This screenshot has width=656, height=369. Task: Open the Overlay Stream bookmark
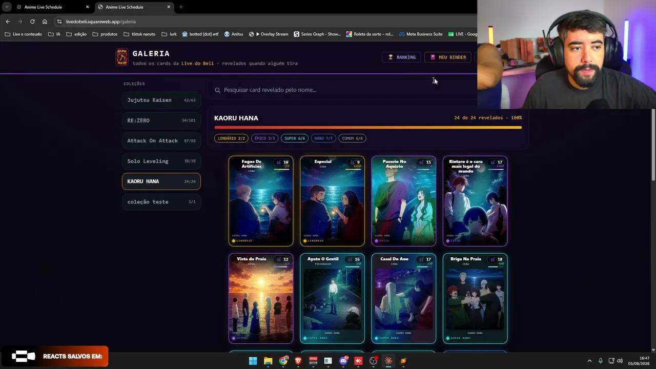point(269,34)
